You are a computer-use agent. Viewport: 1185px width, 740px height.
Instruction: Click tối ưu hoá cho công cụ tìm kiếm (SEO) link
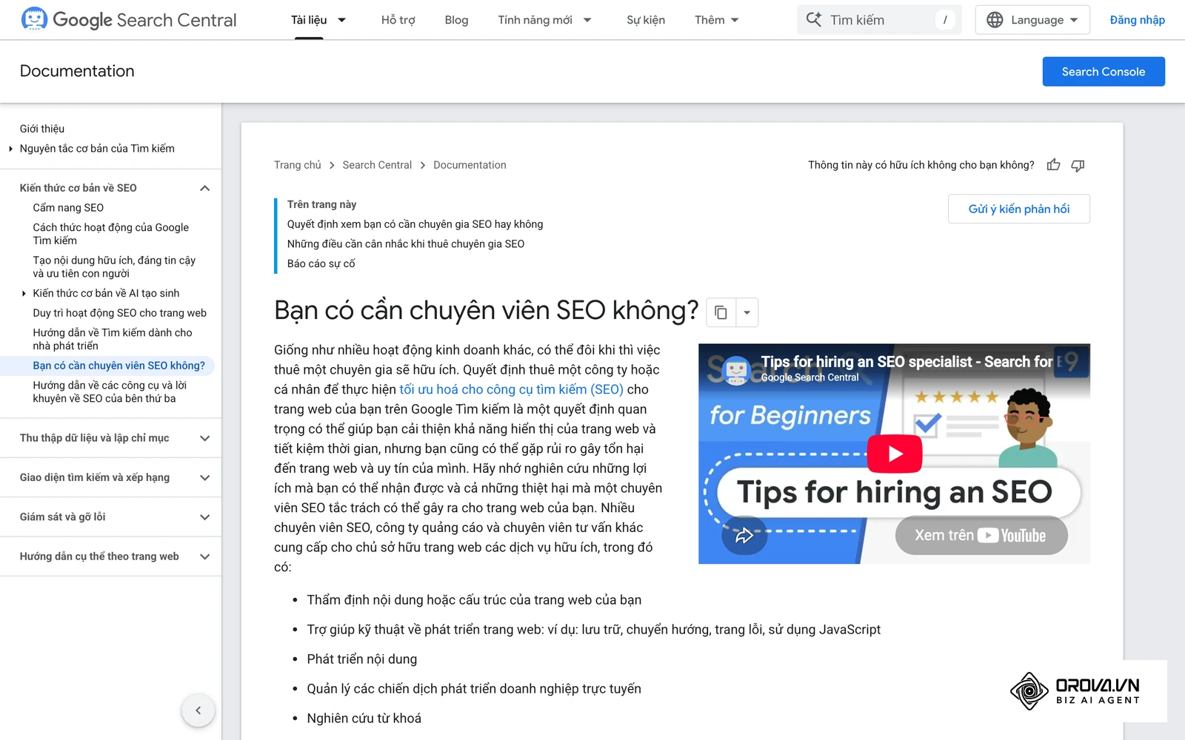point(511,389)
